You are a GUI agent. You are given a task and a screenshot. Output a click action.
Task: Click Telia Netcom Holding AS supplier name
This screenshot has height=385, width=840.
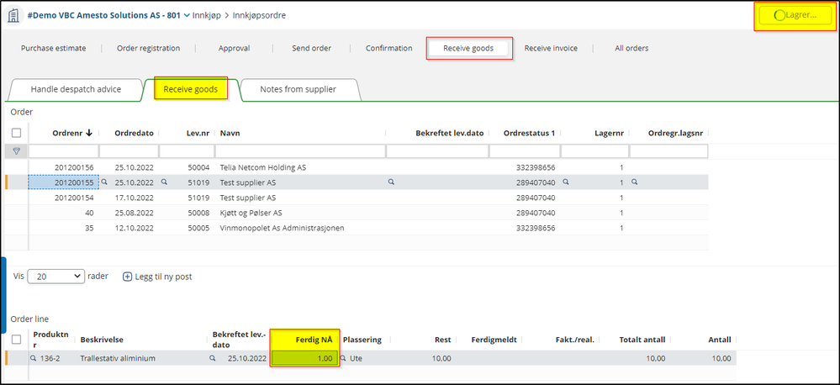coord(263,167)
